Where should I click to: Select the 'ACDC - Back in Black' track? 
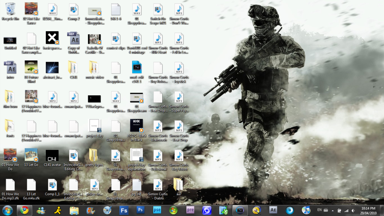(137, 126)
